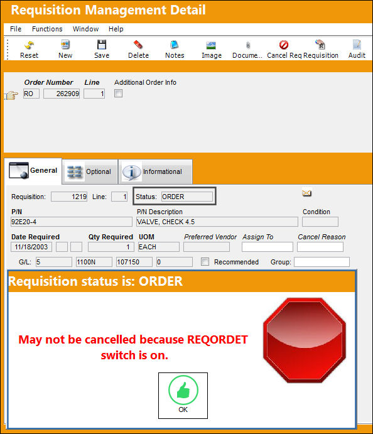Click the Cancel Req icon
This screenshot has height=434, width=373.
click(284, 45)
